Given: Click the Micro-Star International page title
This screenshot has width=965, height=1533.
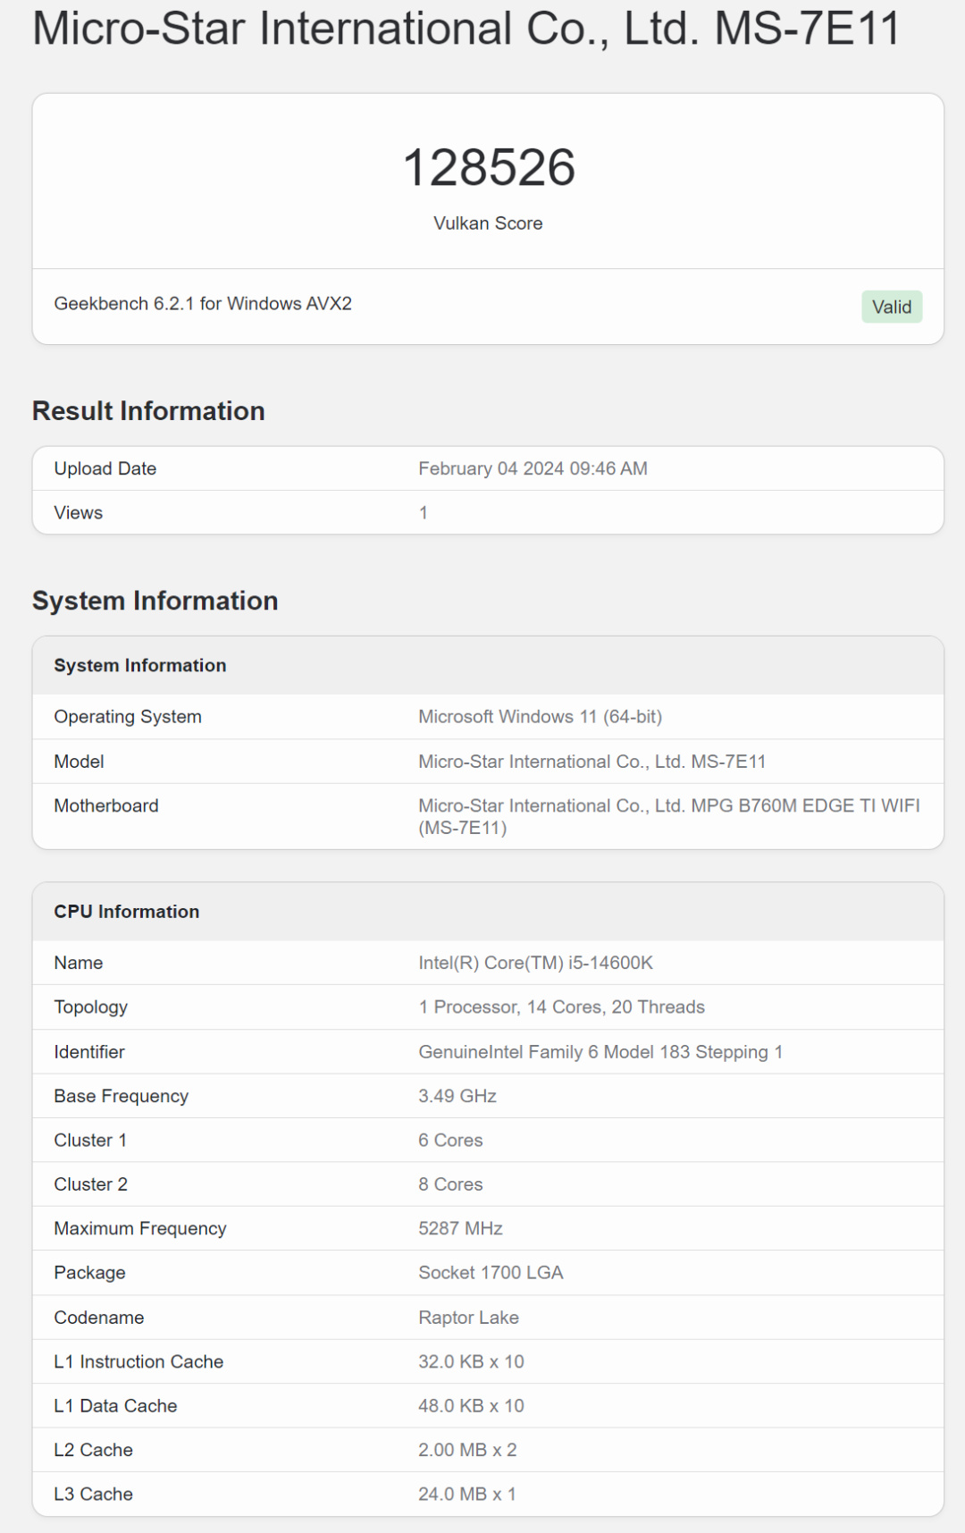Looking at the screenshot, I should tap(466, 28).
